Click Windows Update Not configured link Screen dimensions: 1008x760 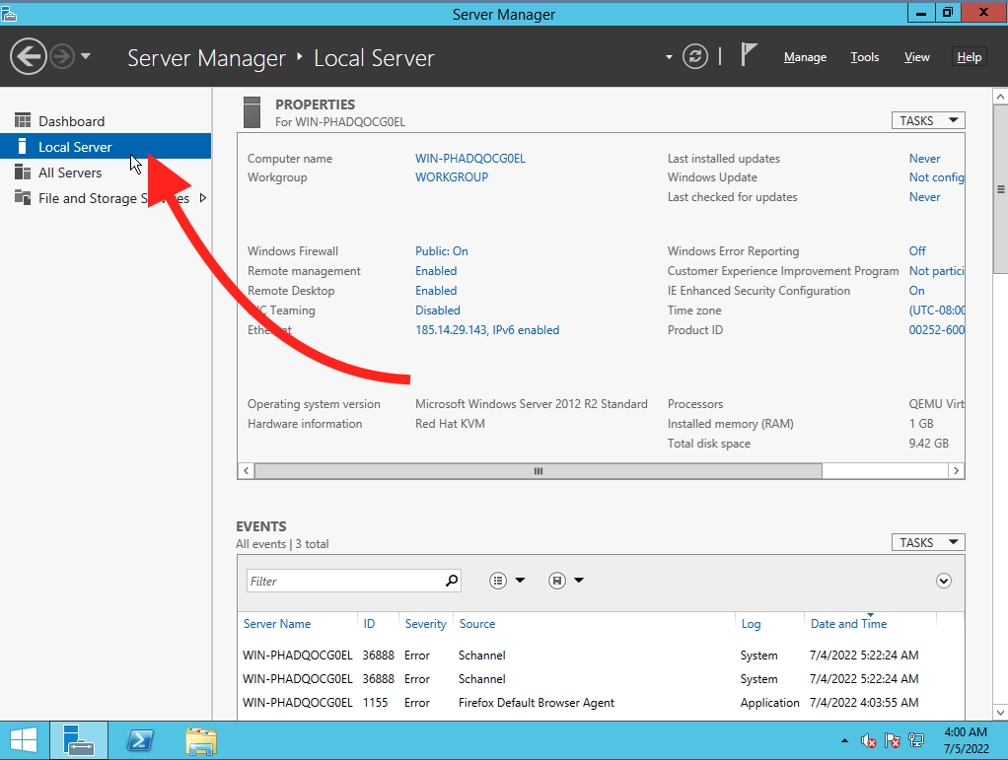coord(937,177)
